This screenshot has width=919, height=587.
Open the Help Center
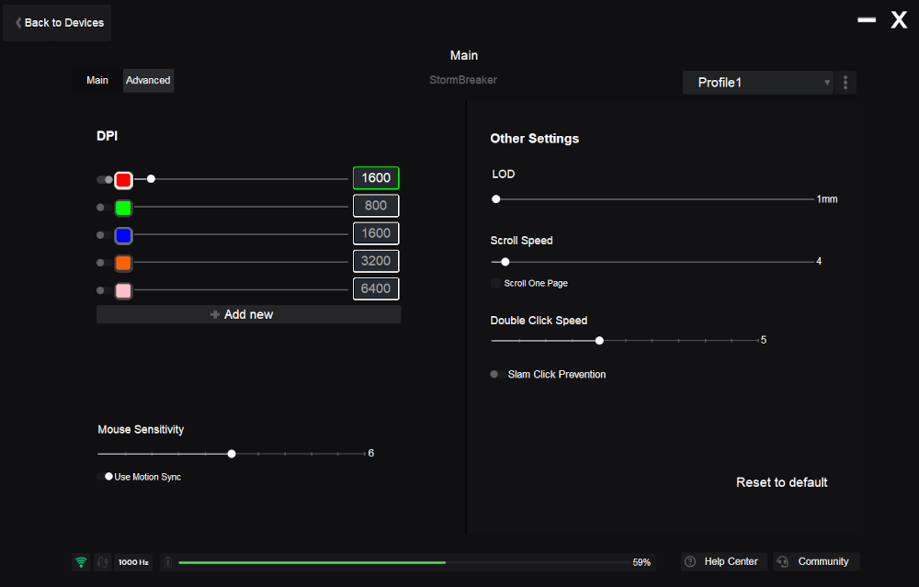[724, 562]
